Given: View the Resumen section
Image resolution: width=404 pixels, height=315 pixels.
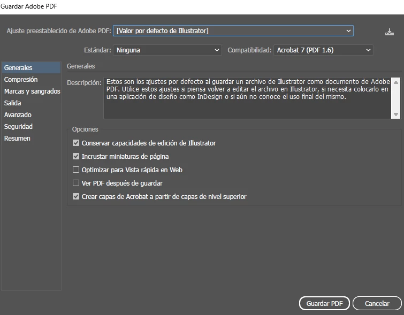Looking at the screenshot, I should [31, 139].
